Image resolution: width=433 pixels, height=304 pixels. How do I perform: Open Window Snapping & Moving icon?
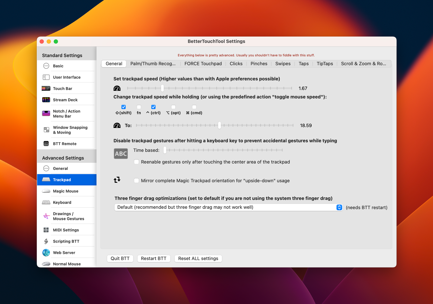coord(46,130)
